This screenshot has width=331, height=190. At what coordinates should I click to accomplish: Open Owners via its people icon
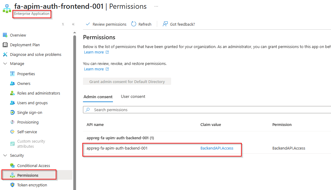(12, 84)
